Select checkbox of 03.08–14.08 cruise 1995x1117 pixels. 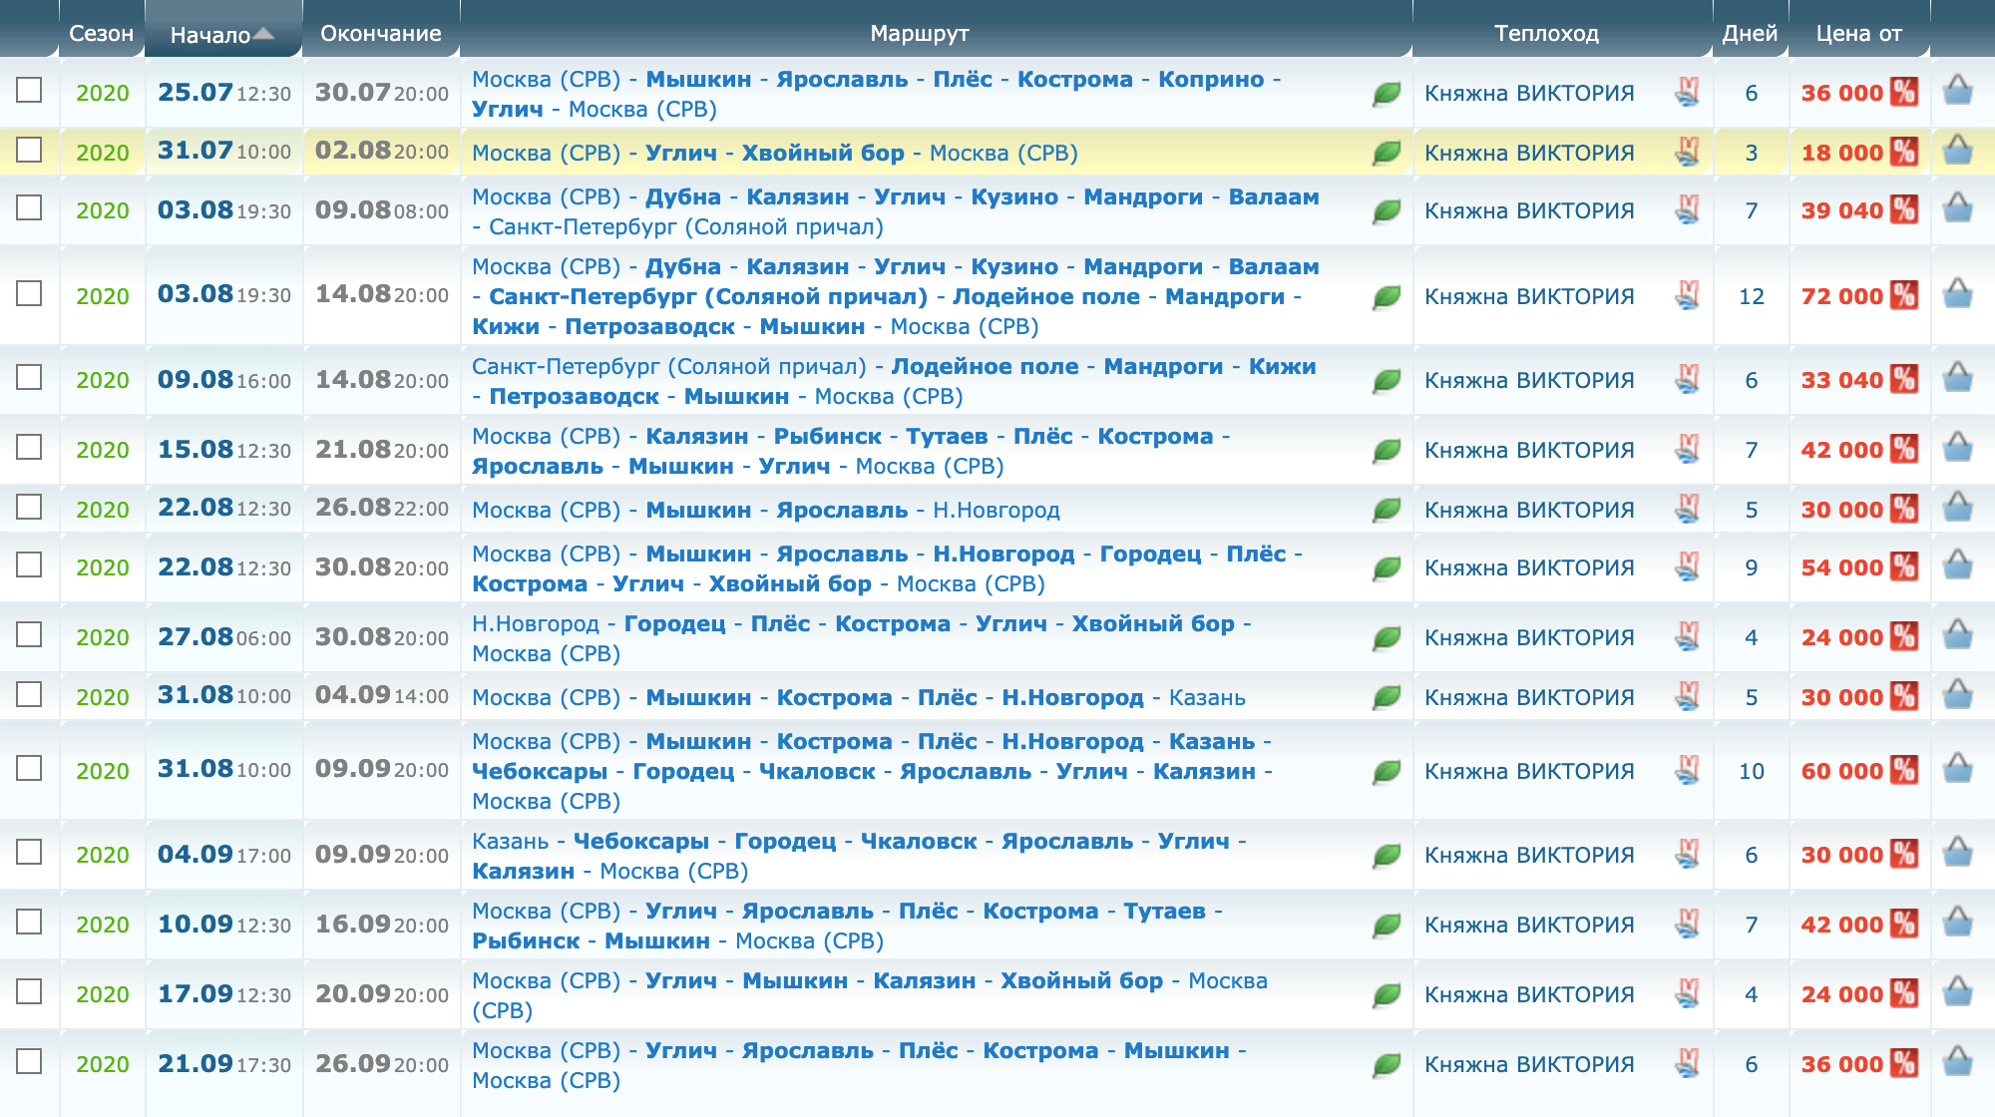point(29,293)
